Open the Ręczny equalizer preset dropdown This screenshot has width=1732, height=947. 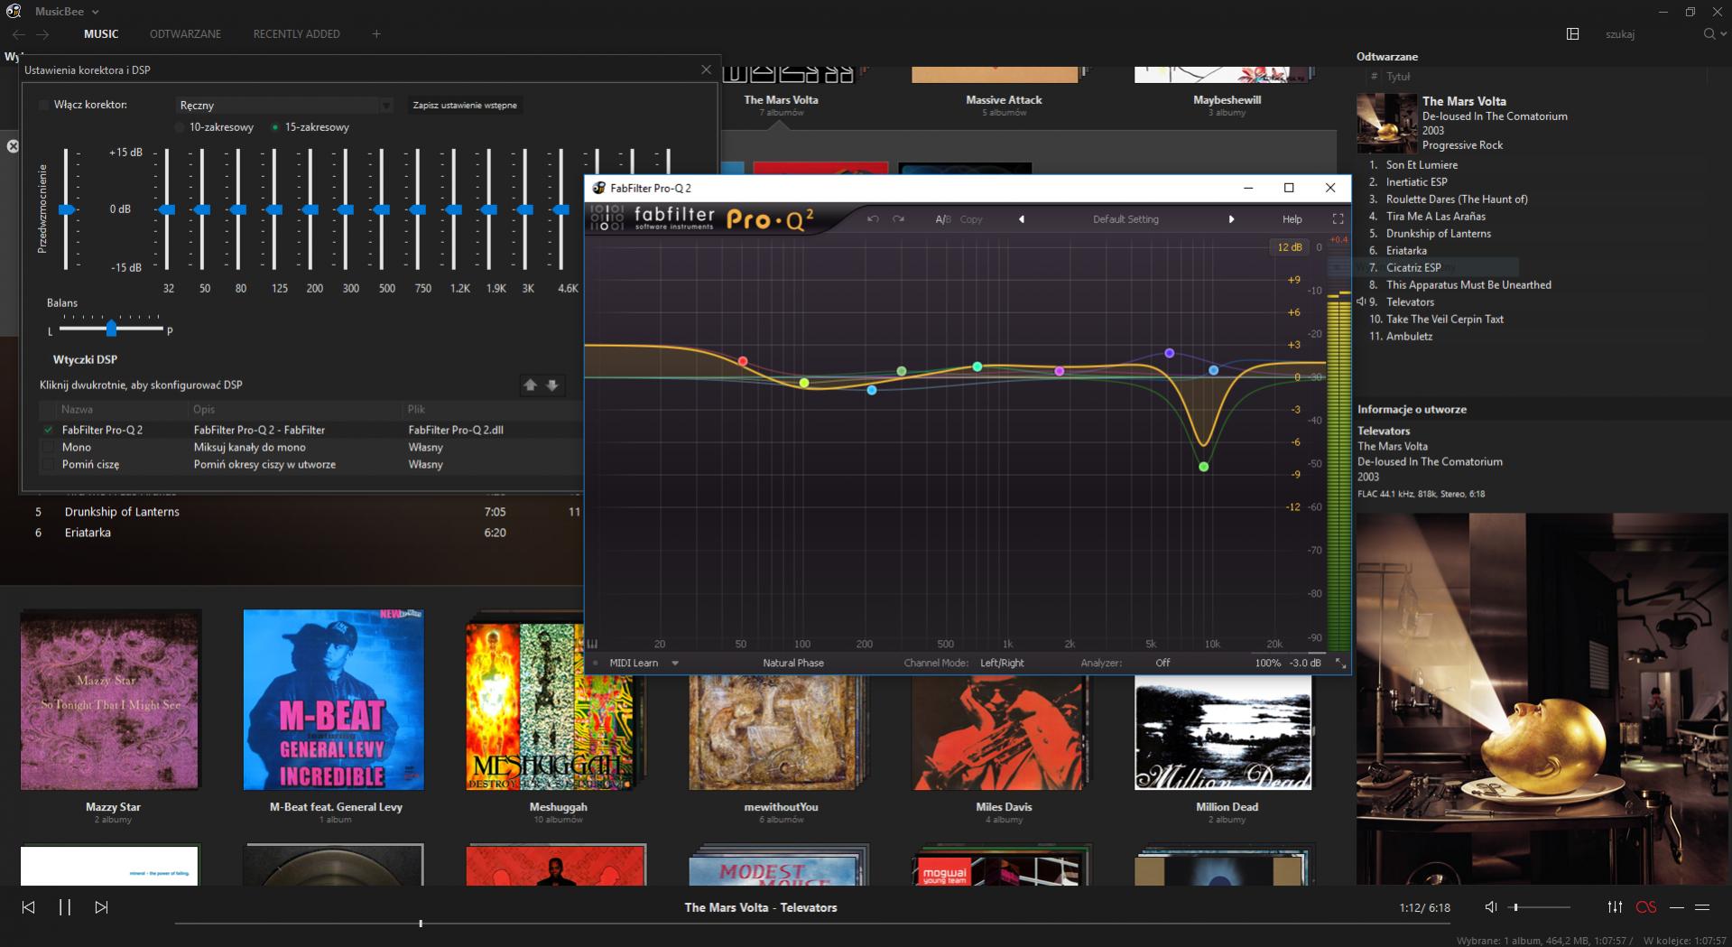click(x=284, y=106)
